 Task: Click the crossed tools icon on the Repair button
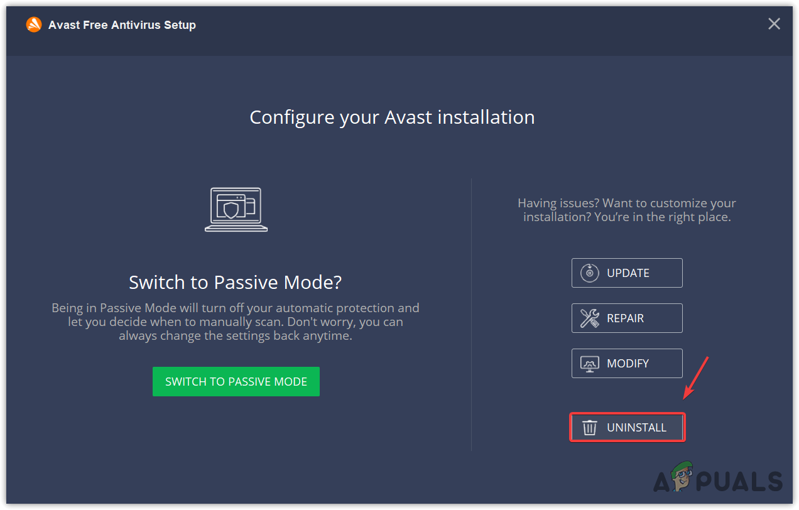(x=589, y=318)
